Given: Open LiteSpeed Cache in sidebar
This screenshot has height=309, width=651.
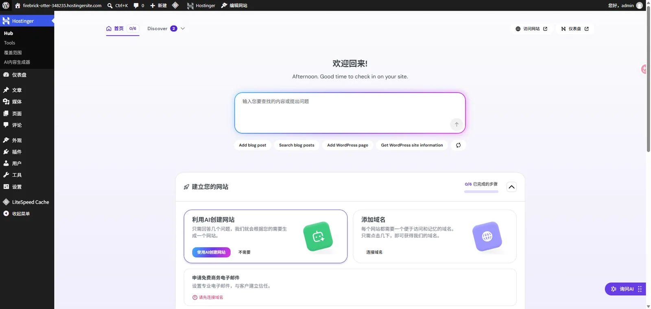Looking at the screenshot, I should point(27,202).
